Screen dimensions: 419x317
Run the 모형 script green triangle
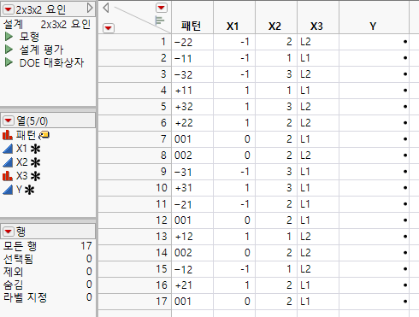click(9, 37)
